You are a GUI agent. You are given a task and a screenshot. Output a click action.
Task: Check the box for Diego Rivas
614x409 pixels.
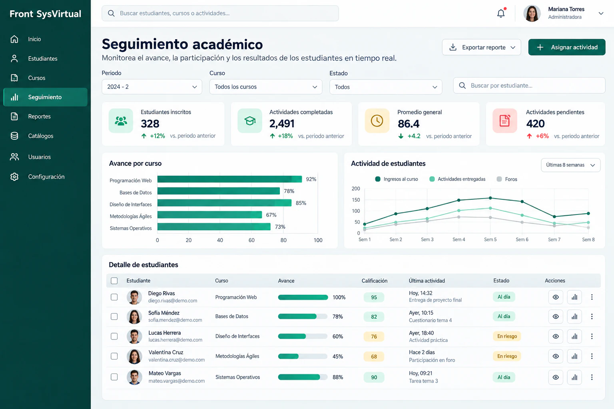114,297
